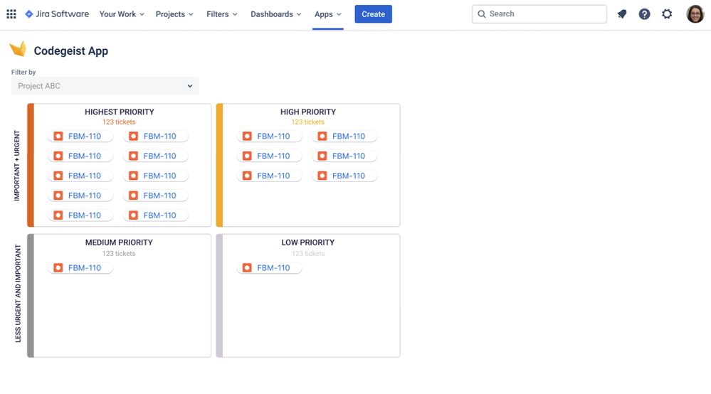Click "123 tickets" under Highest Priority
711x394 pixels.
point(119,122)
